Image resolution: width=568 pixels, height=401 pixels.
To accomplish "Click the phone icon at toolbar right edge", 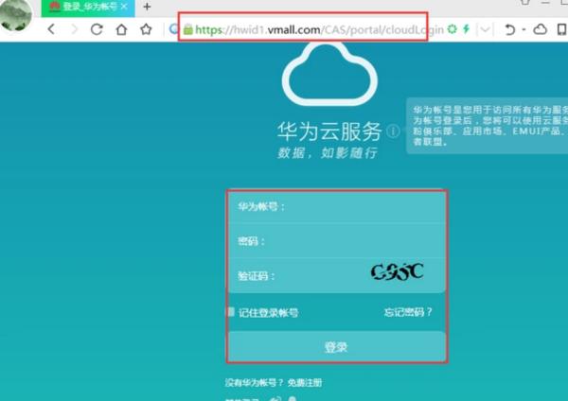I will click(x=561, y=29).
